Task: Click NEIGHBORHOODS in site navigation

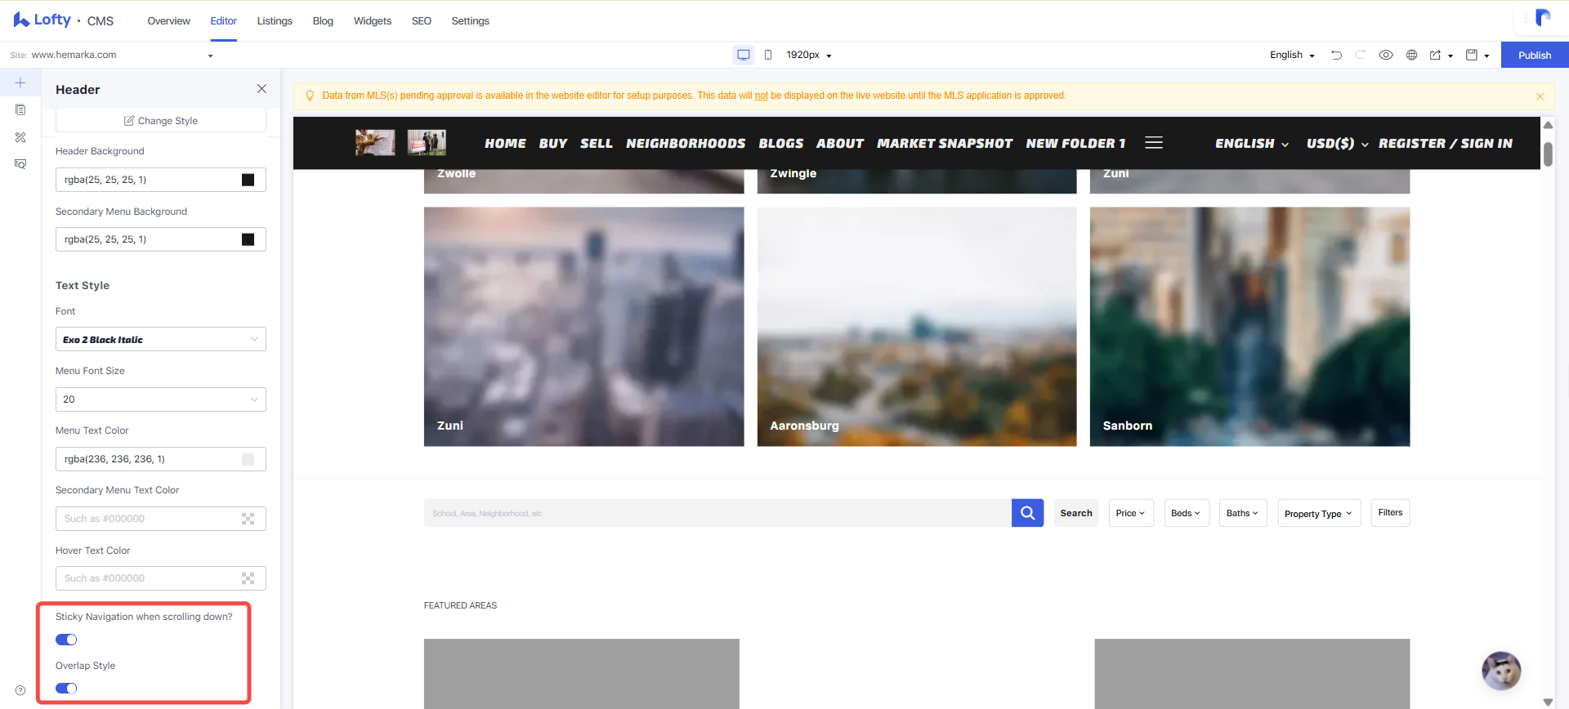Action: 686,143
